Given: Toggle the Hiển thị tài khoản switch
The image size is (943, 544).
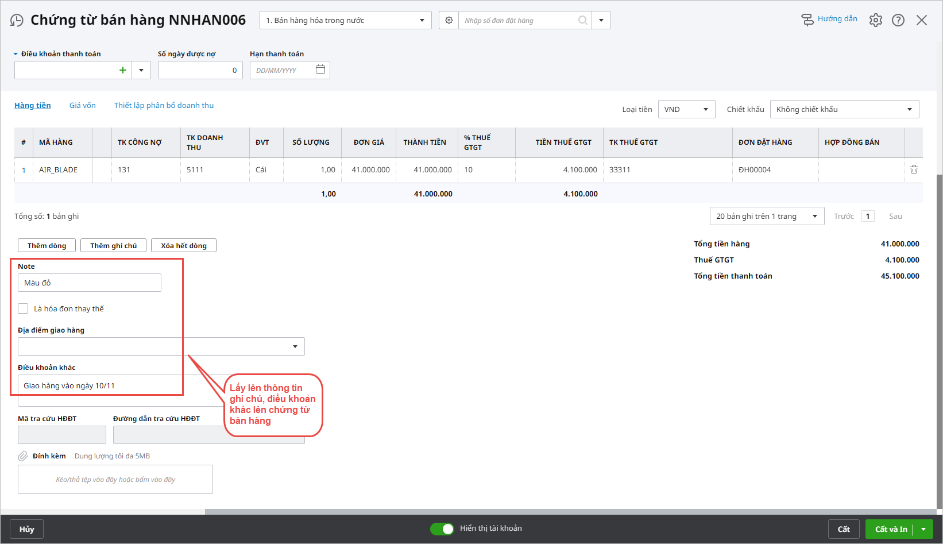Looking at the screenshot, I should (x=442, y=528).
